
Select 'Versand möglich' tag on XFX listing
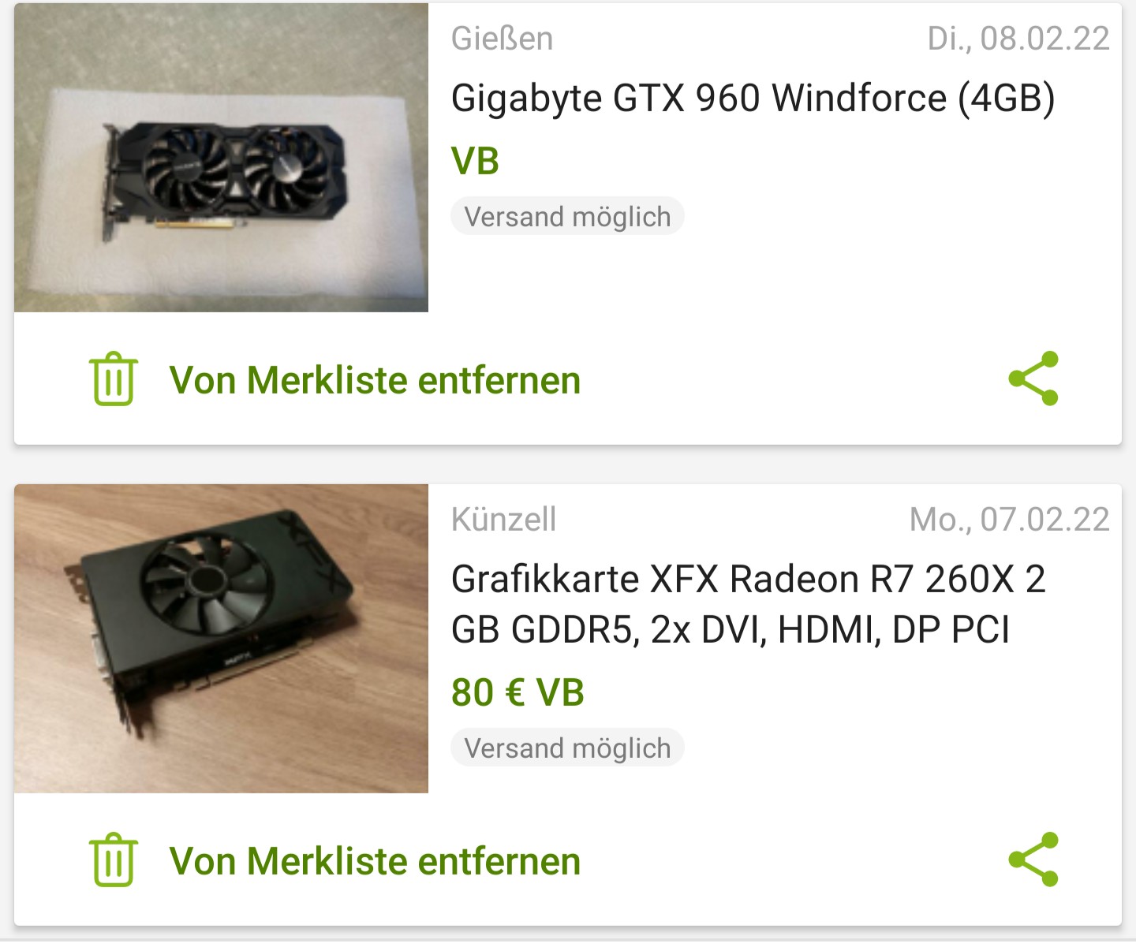pyautogui.click(x=567, y=748)
